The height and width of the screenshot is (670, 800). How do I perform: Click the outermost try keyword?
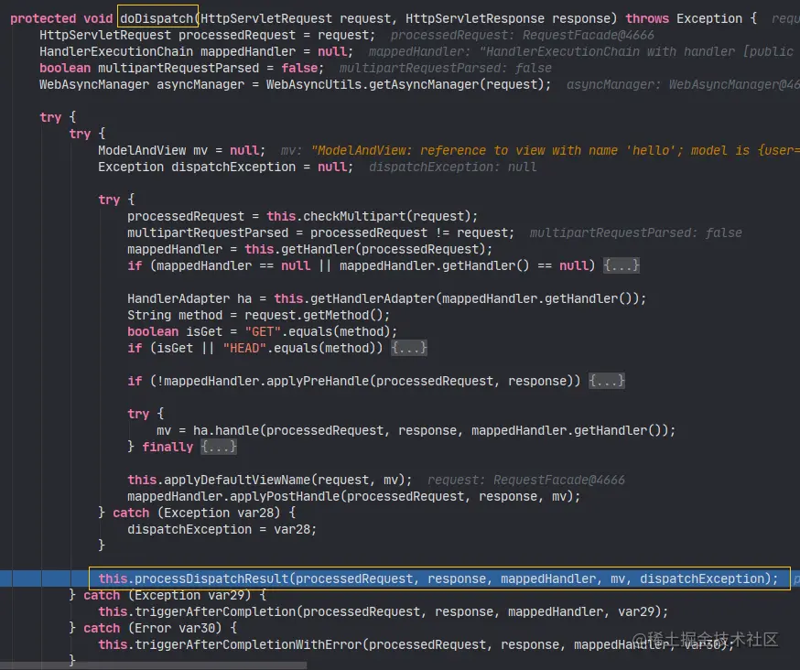tap(50, 117)
